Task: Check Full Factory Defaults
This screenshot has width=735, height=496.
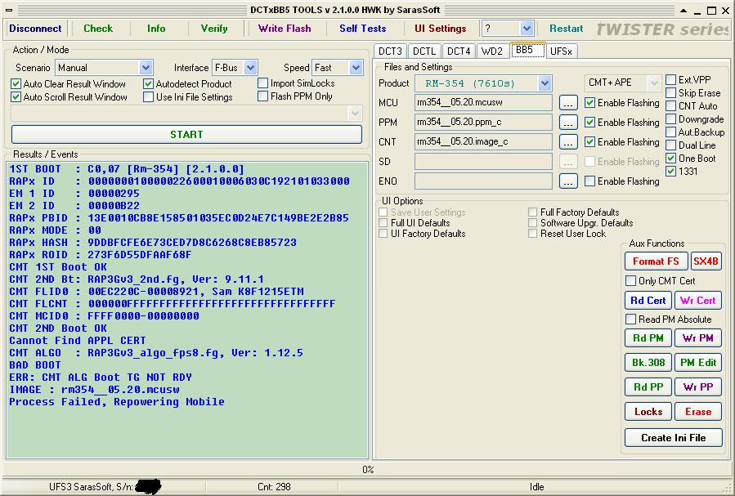Action: point(532,212)
